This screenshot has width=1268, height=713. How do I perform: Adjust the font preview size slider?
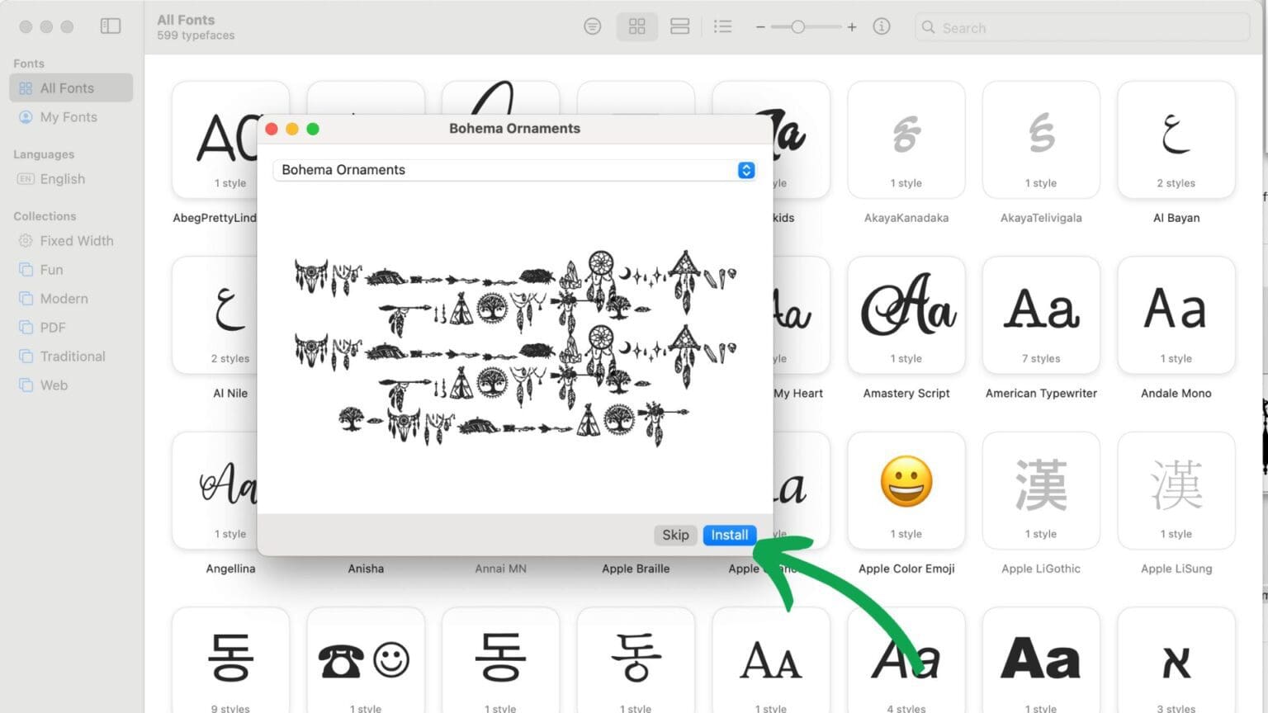[799, 26]
